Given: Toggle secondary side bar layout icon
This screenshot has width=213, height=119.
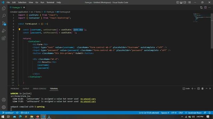Looking at the screenshot, I should click(185, 2).
